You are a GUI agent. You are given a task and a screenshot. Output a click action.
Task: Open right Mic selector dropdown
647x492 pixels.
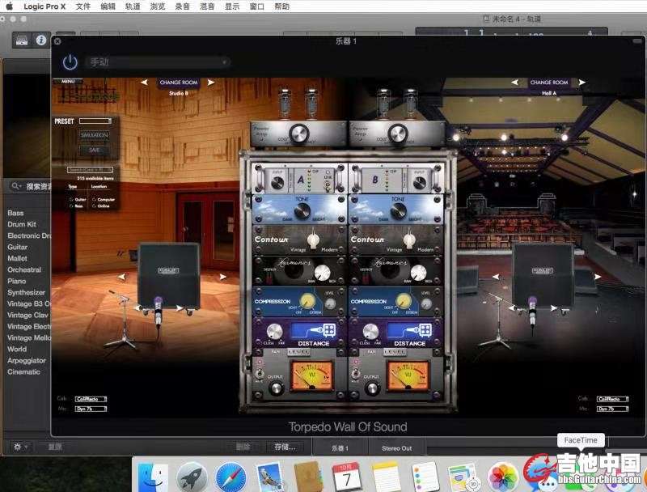[x=612, y=409]
